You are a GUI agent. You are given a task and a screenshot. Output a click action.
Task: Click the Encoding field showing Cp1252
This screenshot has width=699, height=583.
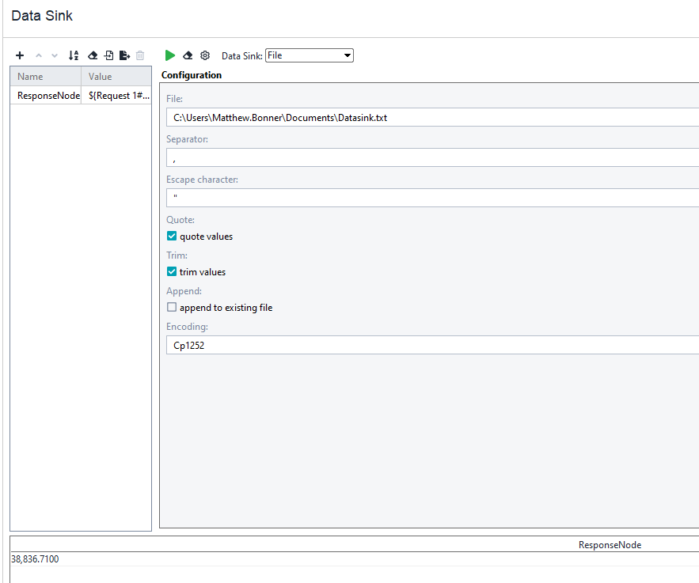(x=432, y=345)
